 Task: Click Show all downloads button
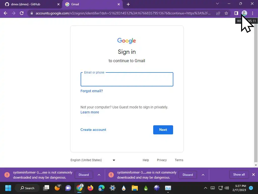[239, 175]
